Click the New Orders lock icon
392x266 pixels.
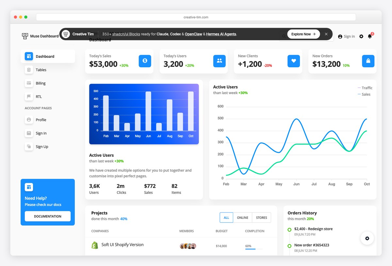pyautogui.click(x=368, y=61)
